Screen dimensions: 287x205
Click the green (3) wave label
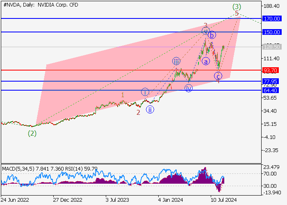pyautogui.click(x=237, y=7)
